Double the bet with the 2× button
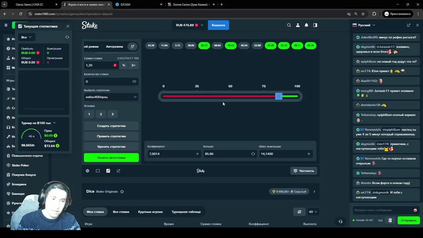 [x=133, y=65]
